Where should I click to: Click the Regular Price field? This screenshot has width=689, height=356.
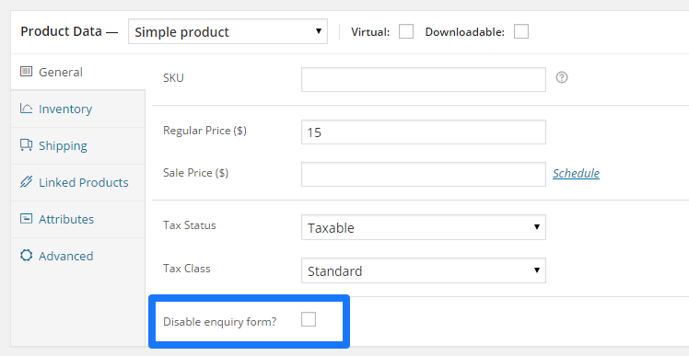[424, 132]
